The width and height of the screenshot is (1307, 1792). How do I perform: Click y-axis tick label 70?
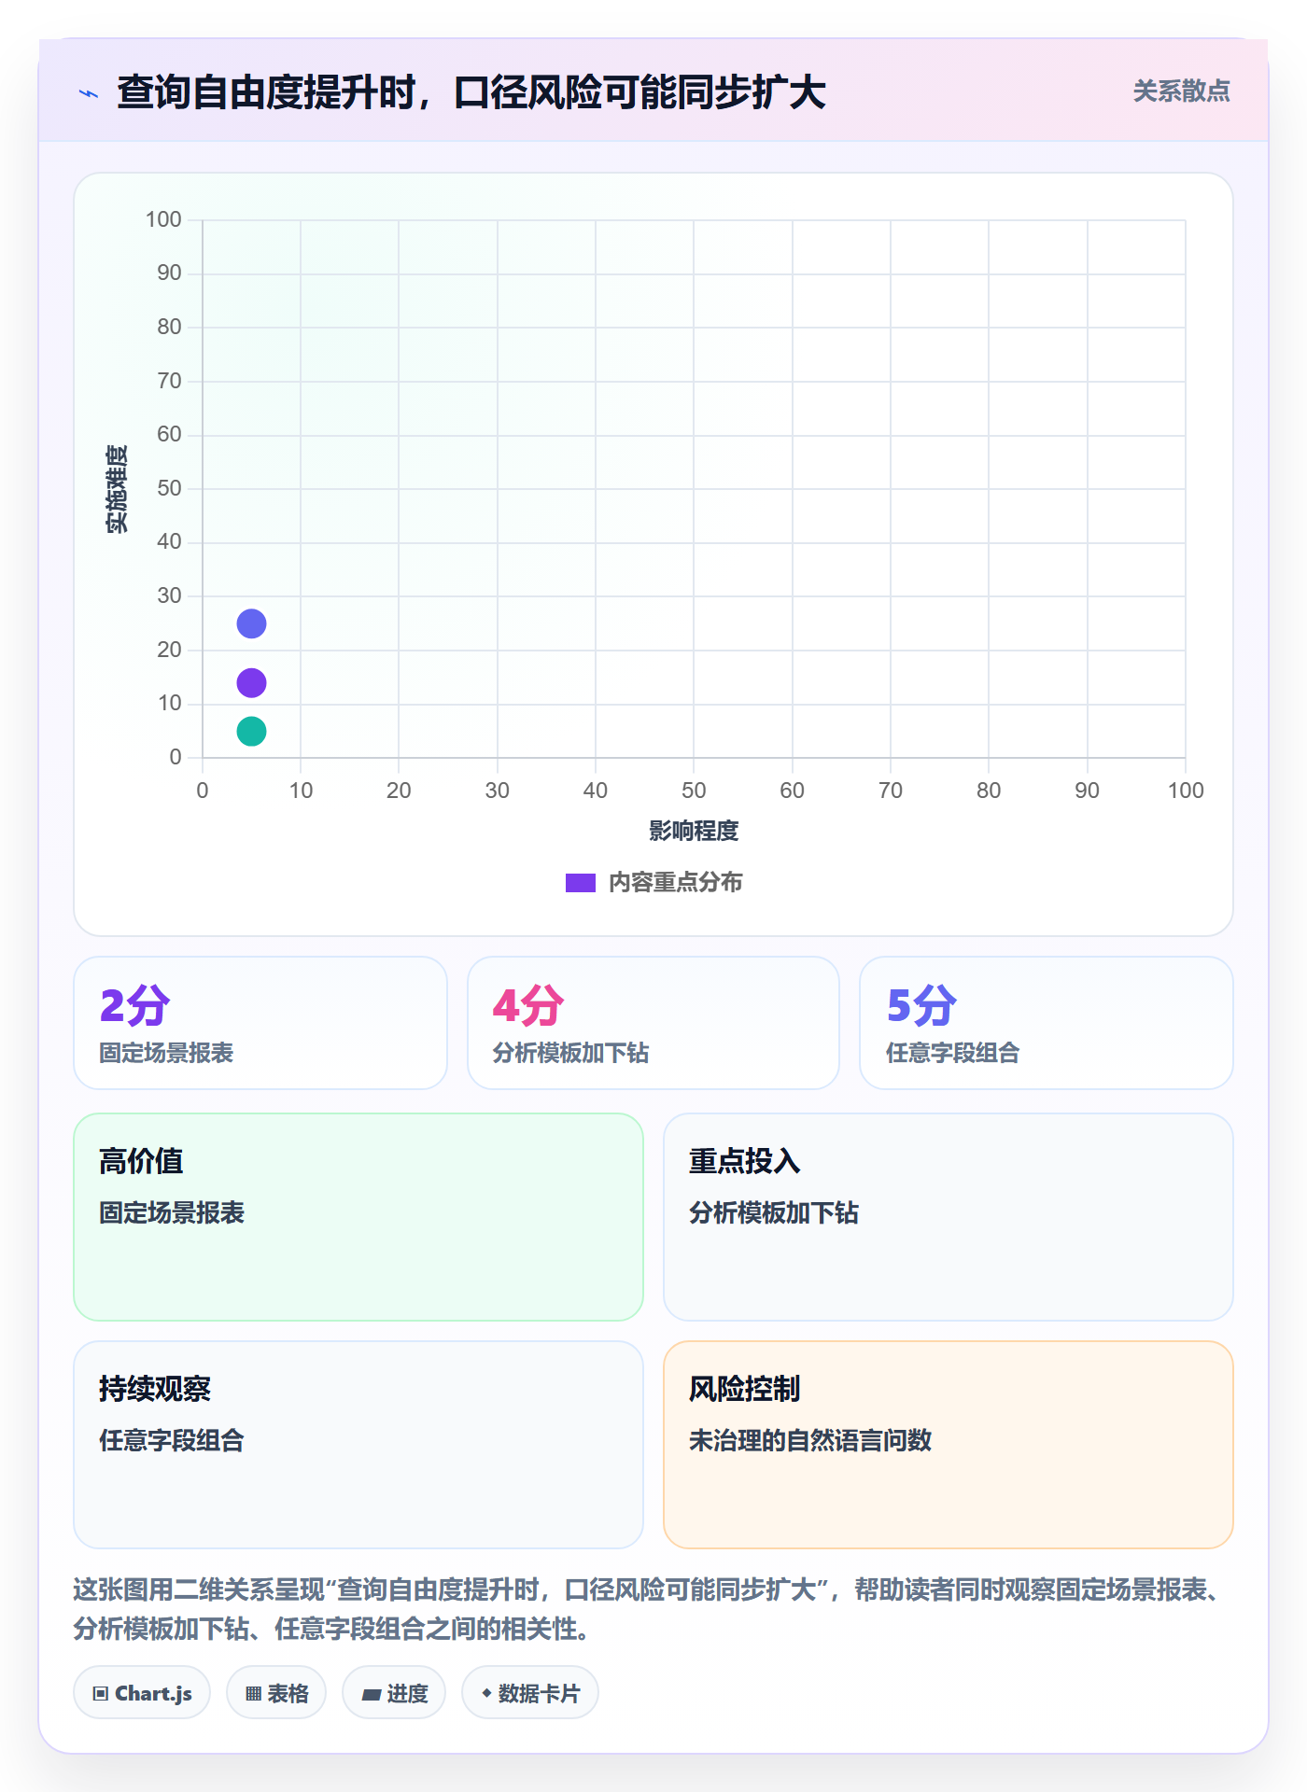[169, 381]
